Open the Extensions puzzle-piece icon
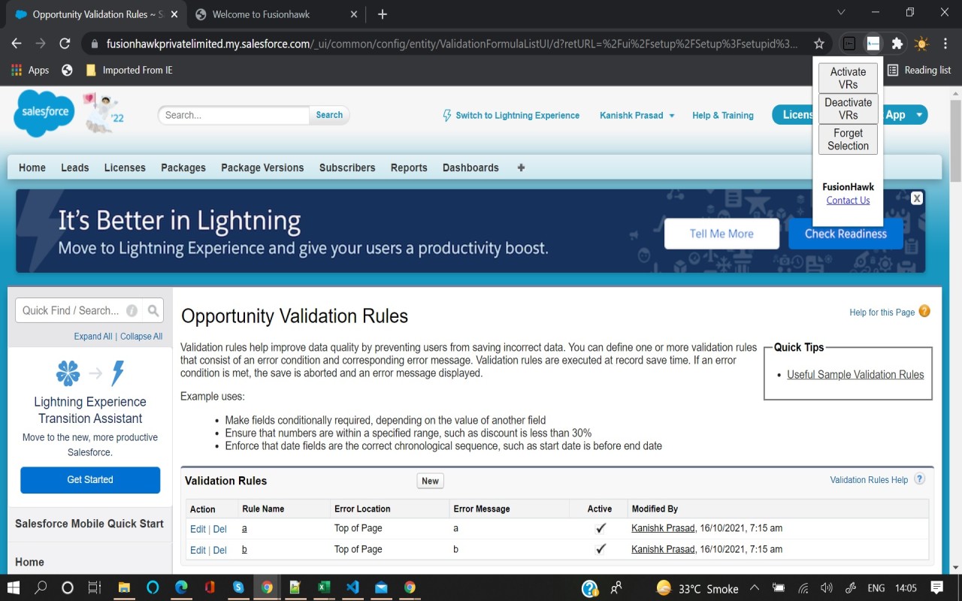Screen dimensions: 962x601 tap(897, 44)
